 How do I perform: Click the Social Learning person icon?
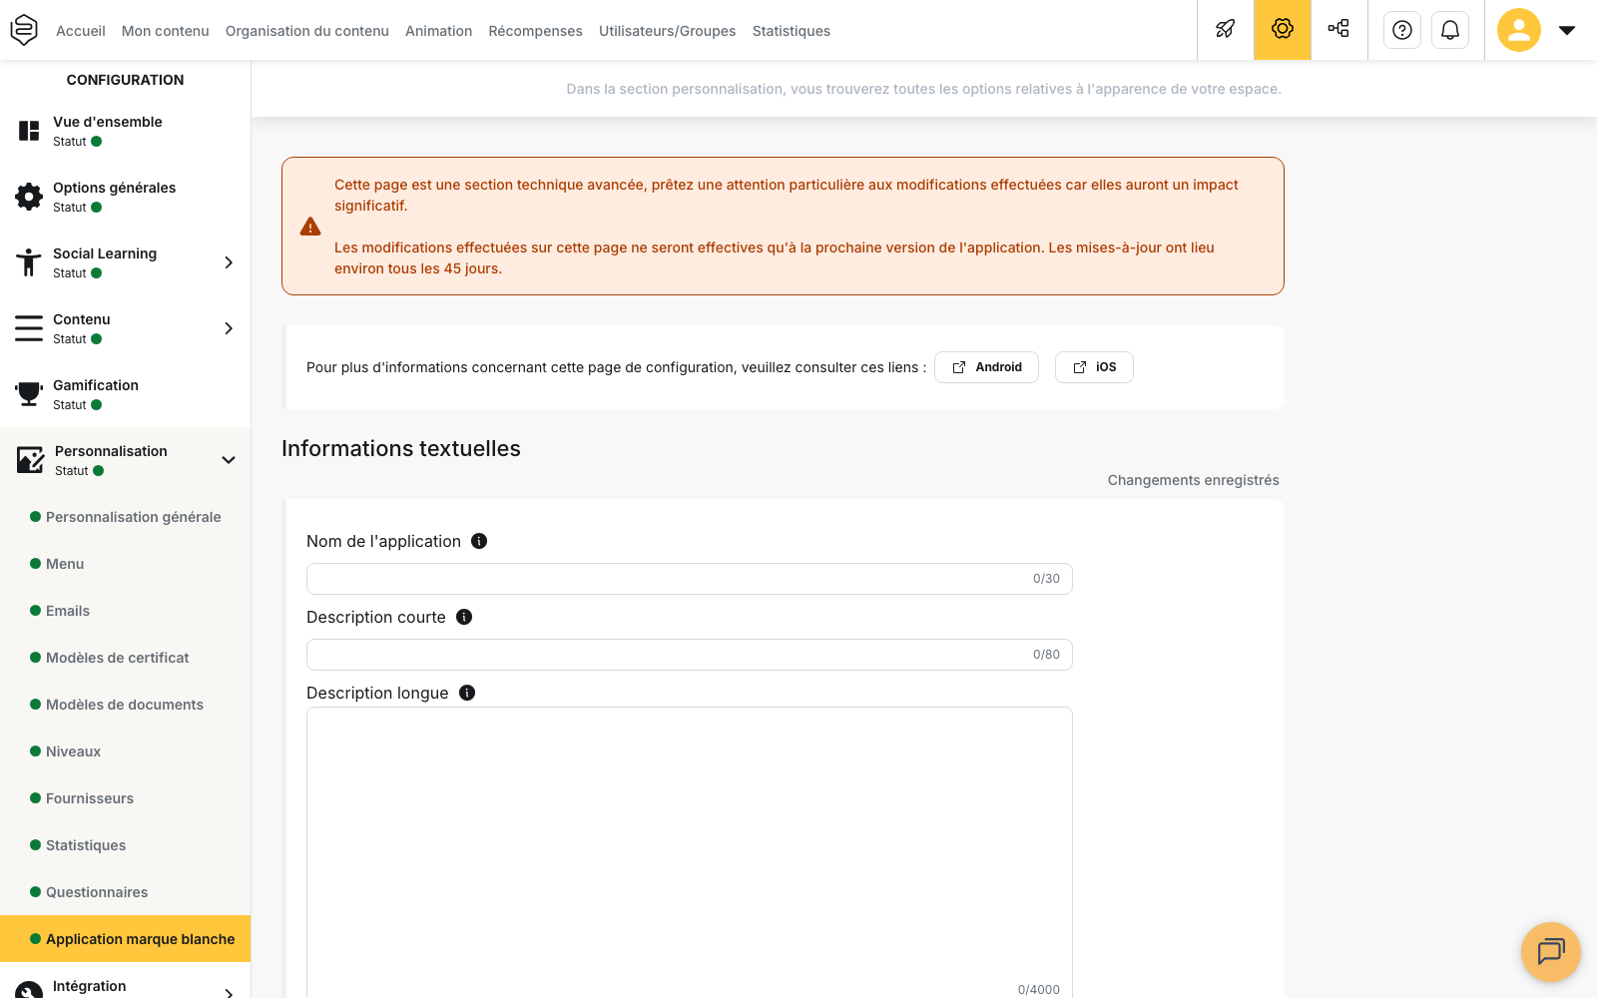pos(29,262)
